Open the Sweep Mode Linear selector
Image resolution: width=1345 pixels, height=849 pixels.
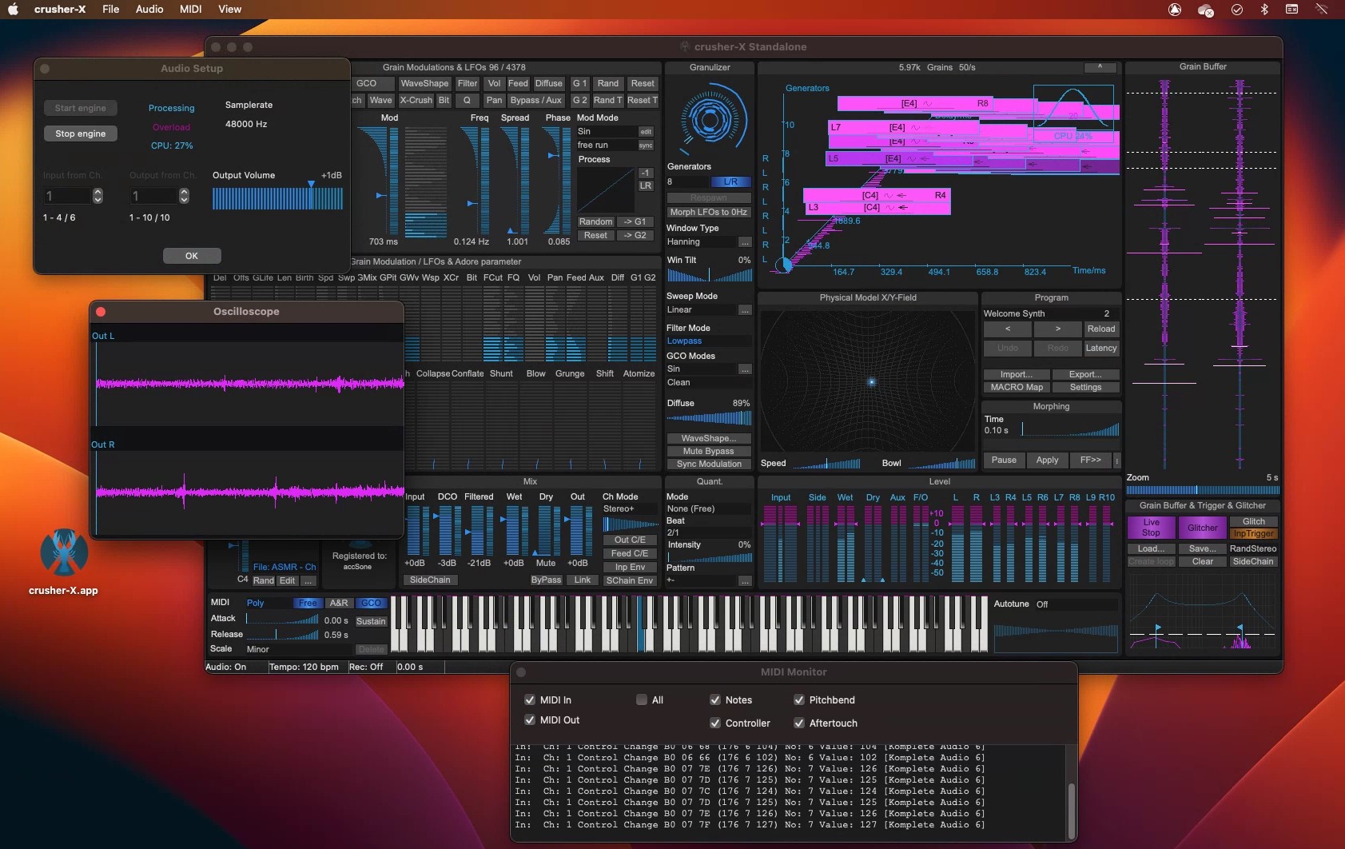click(x=701, y=310)
